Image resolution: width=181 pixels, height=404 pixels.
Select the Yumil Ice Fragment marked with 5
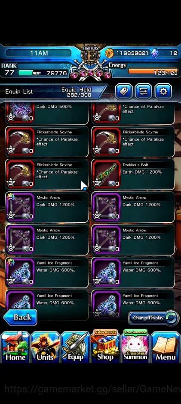tap(47, 273)
